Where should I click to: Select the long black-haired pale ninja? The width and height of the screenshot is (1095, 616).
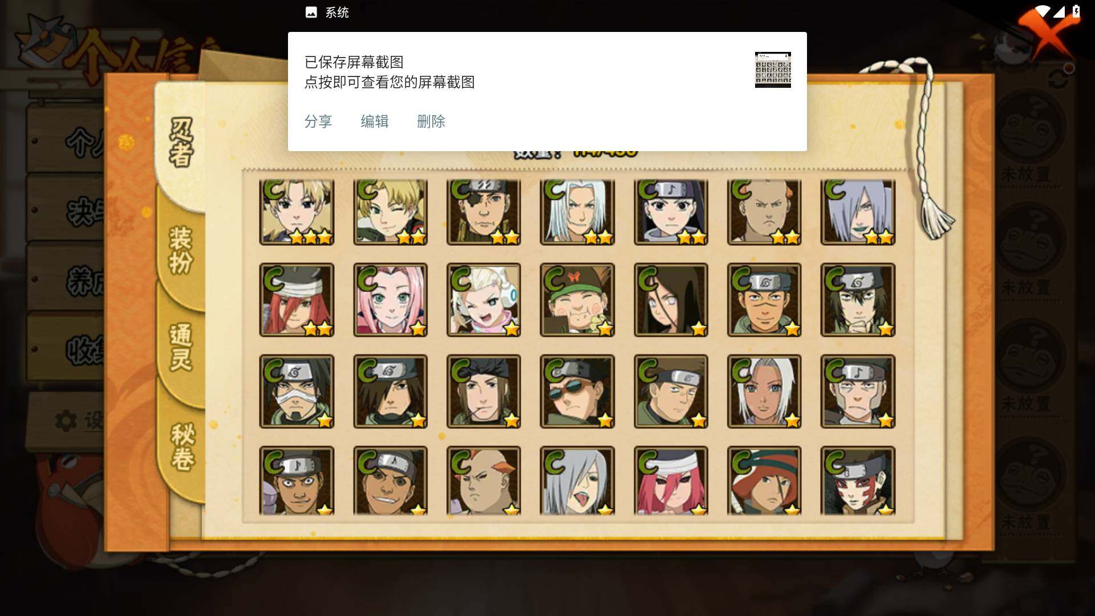click(x=671, y=299)
